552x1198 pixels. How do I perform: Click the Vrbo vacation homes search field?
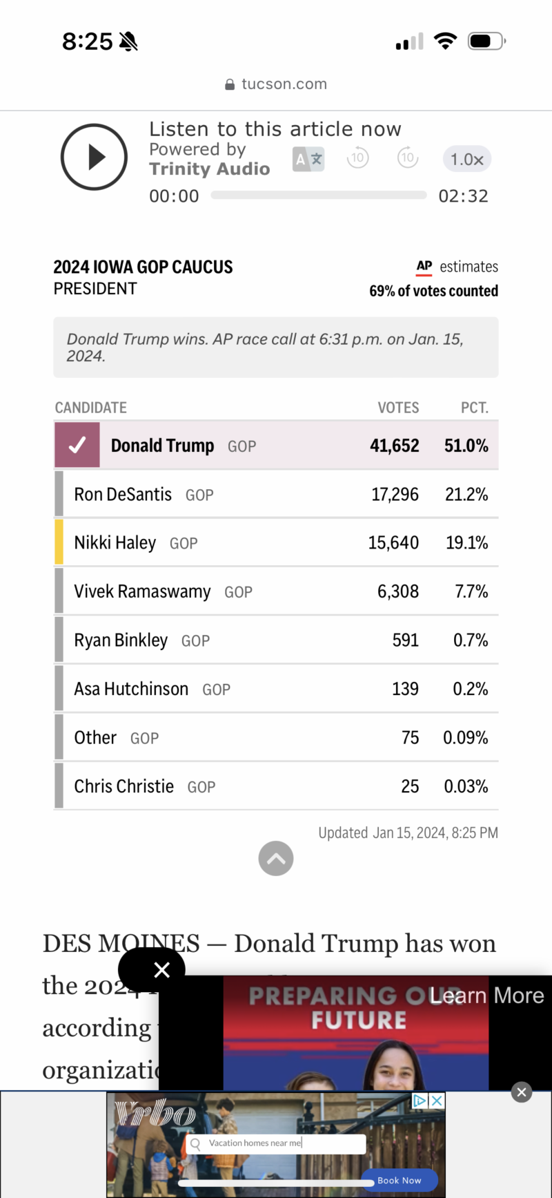(276, 1143)
